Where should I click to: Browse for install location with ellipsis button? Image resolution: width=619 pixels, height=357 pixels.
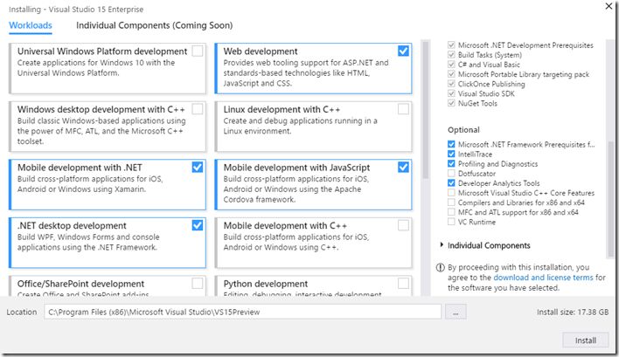(x=456, y=312)
